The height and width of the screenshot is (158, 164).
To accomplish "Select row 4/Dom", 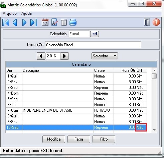I will pos(76,93).
